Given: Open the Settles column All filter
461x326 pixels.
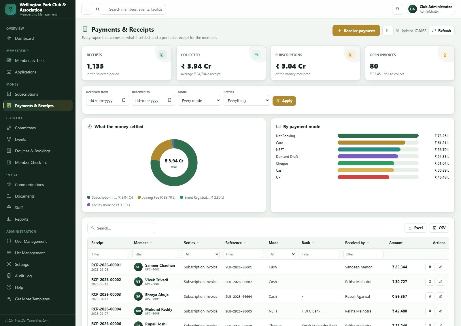Looking at the screenshot, I should [x=201, y=254].
